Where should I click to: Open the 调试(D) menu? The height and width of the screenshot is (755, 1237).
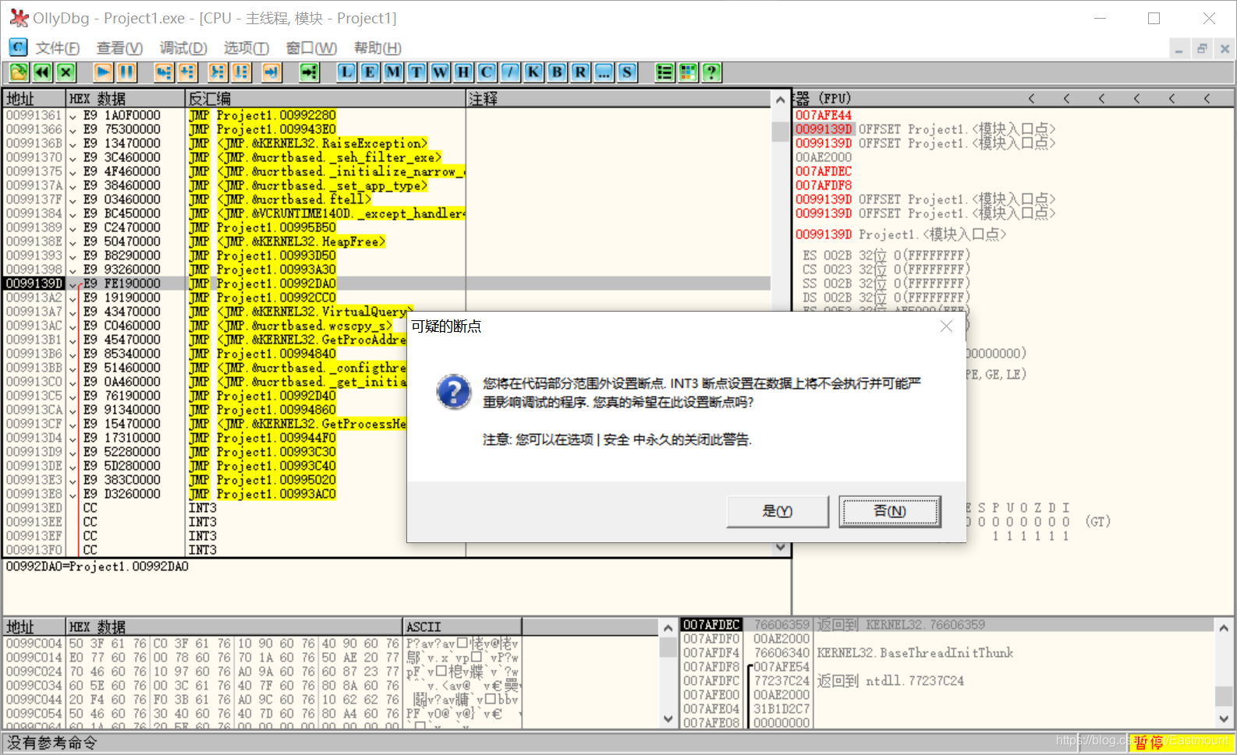tap(183, 48)
